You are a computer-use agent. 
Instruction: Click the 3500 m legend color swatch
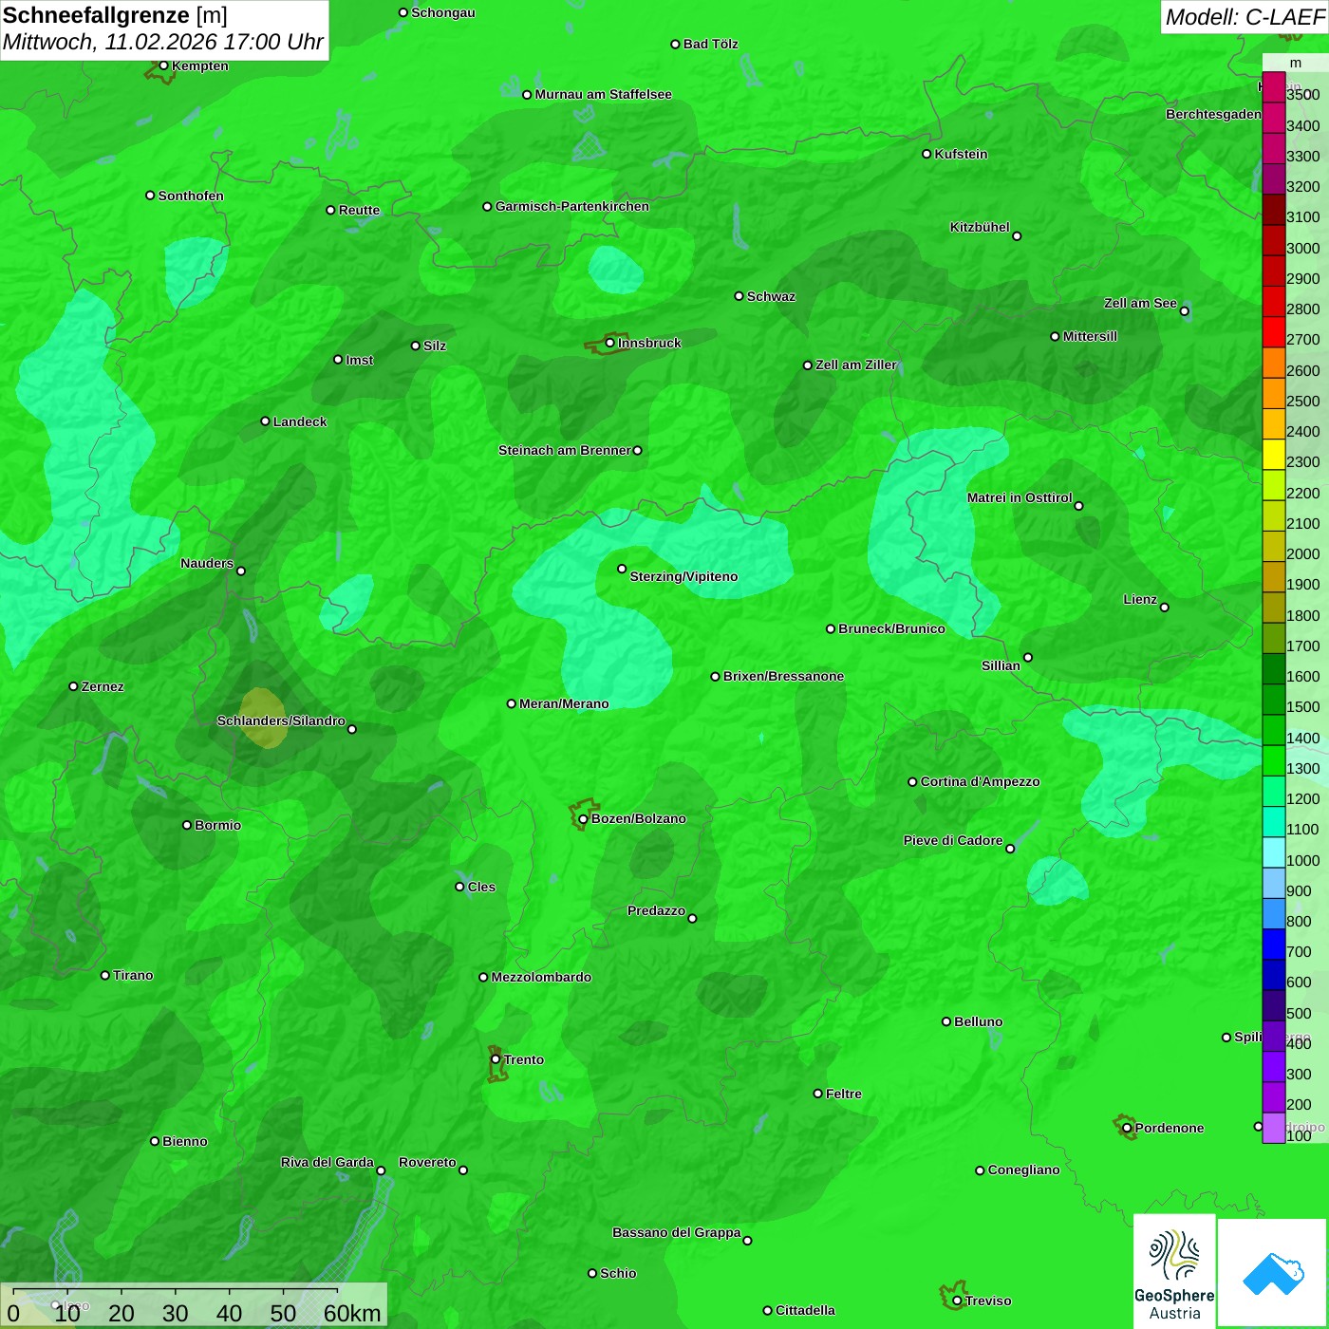point(1273,87)
